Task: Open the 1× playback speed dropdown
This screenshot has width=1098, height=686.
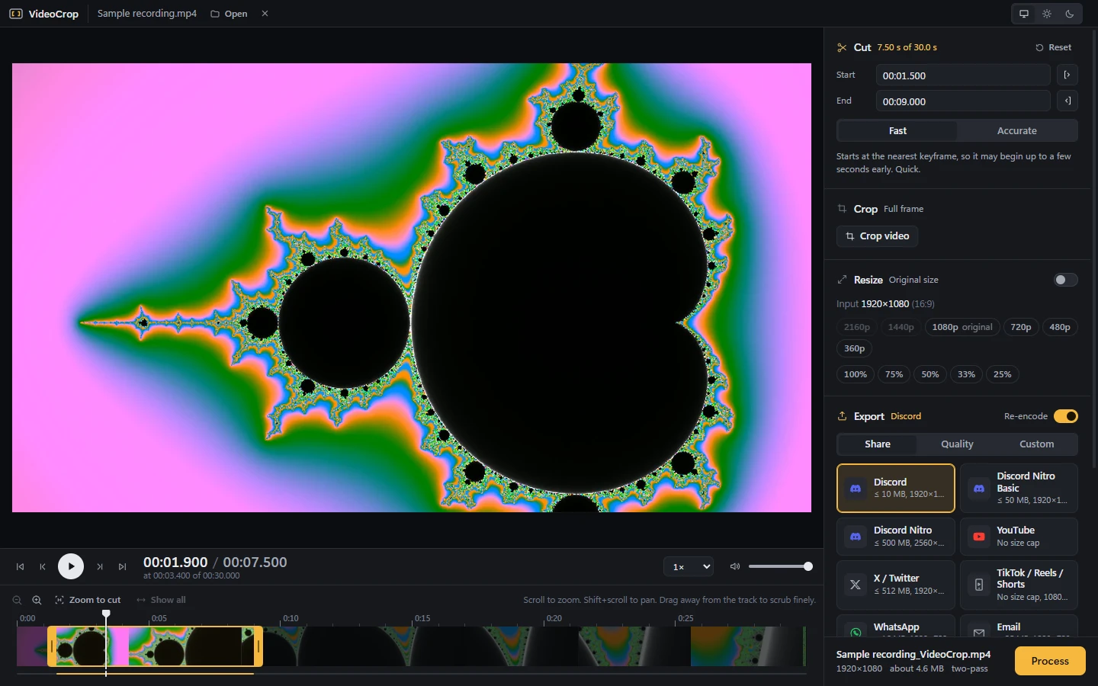Action: (689, 567)
